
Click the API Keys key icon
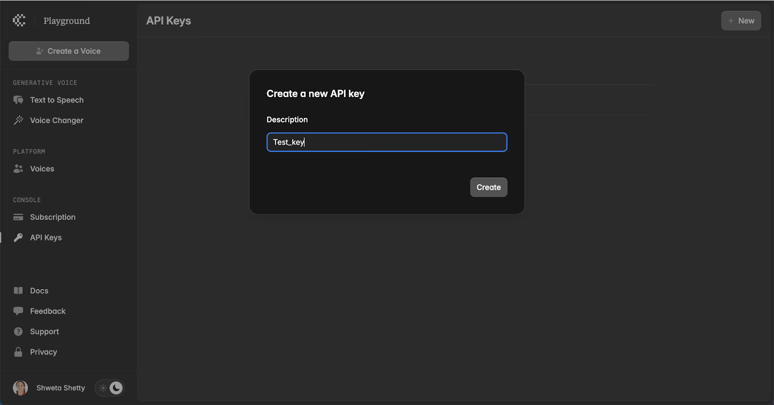[x=18, y=237]
